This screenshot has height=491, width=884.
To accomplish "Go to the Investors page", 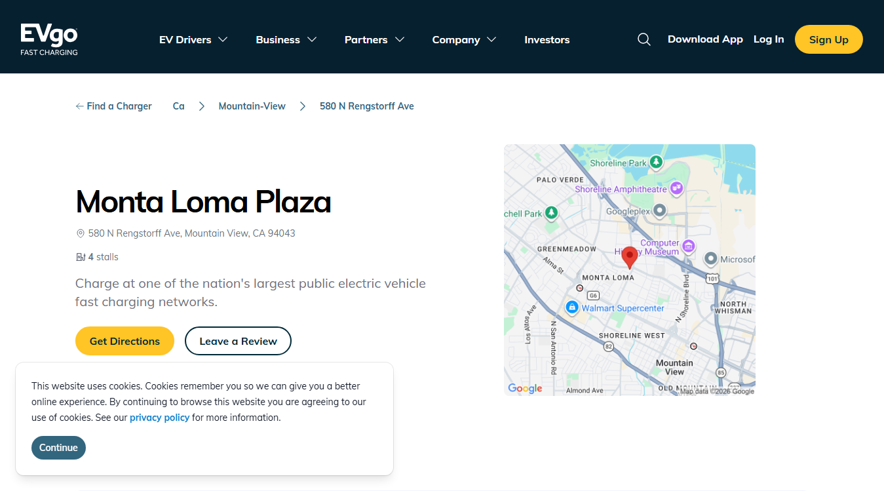I will pyautogui.click(x=547, y=39).
